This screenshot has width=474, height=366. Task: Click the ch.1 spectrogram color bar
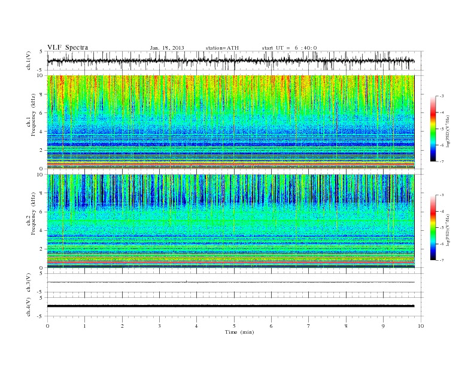[x=433, y=129]
